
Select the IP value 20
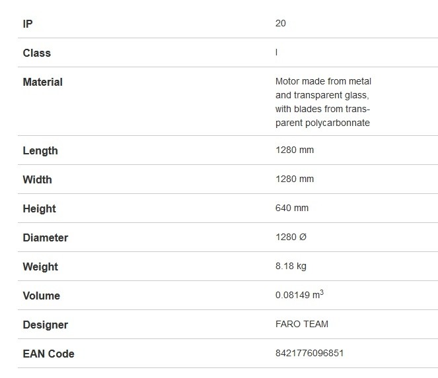(x=281, y=24)
